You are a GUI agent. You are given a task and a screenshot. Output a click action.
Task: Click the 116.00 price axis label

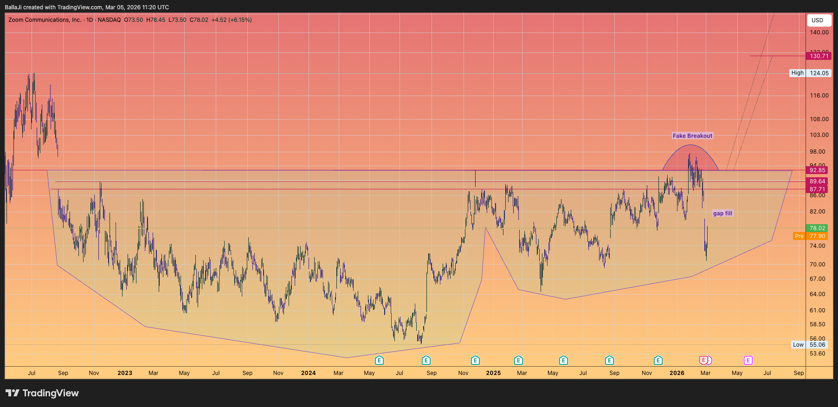pyautogui.click(x=819, y=96)
